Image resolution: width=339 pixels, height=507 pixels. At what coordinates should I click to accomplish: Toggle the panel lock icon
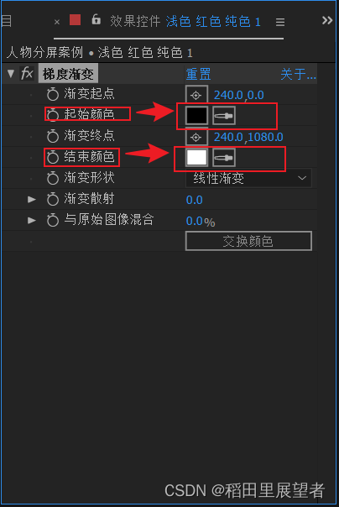point(96,19)
